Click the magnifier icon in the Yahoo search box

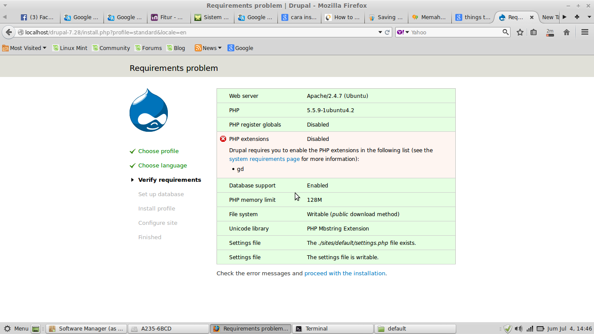(505, 32)
